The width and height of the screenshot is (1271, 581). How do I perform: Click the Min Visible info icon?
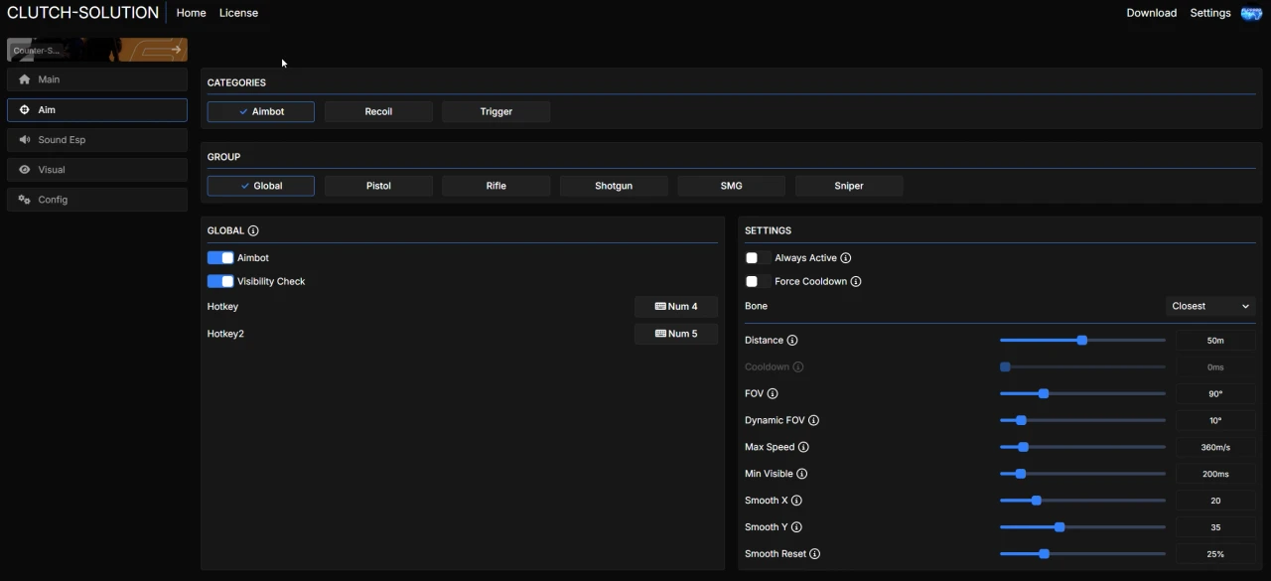pos(802,474)
